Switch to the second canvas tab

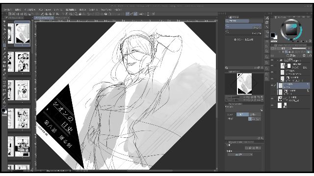[62, 18]
